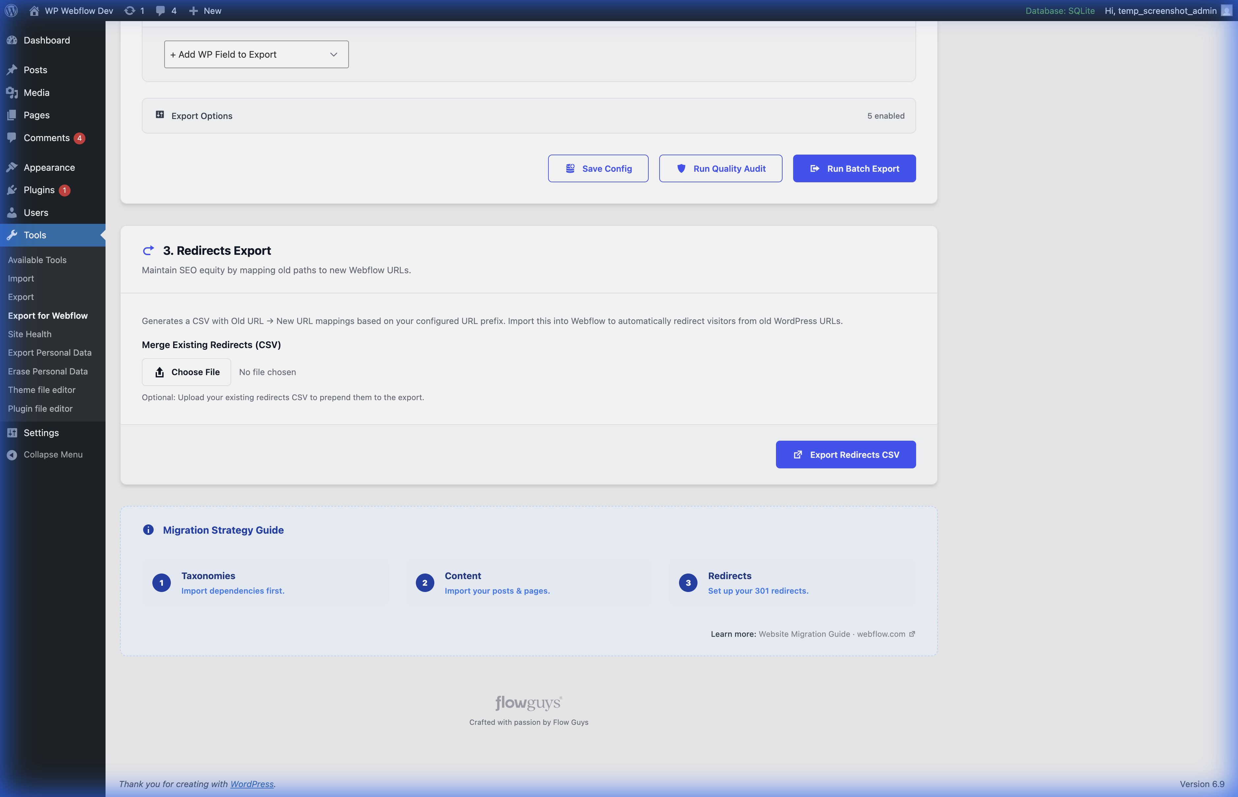
Task: Click the Choose File button
Action: [186, 371]
